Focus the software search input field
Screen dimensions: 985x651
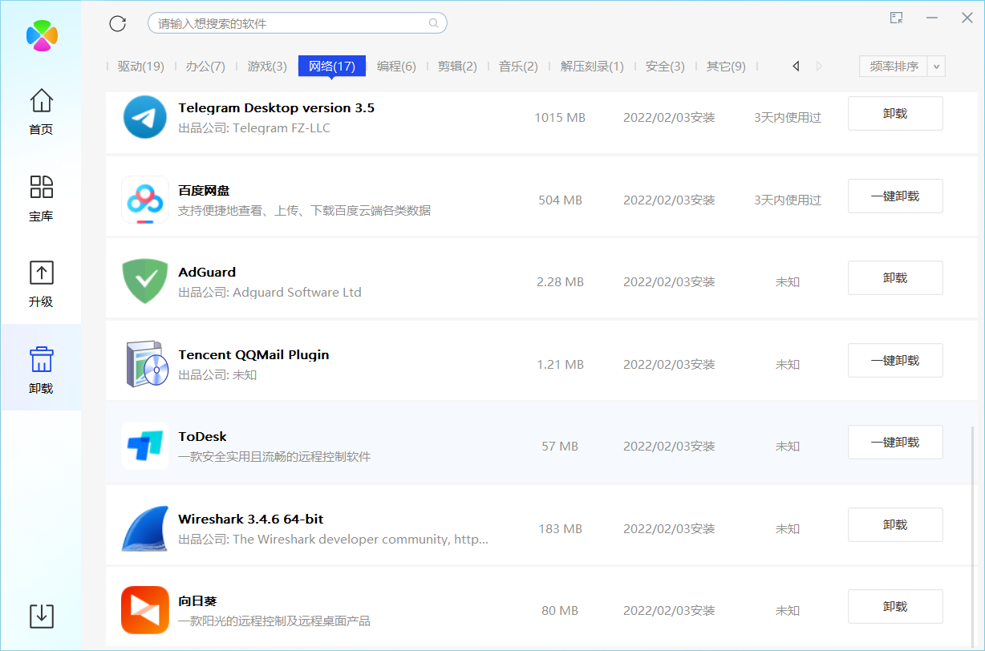[x=297, y=23]
